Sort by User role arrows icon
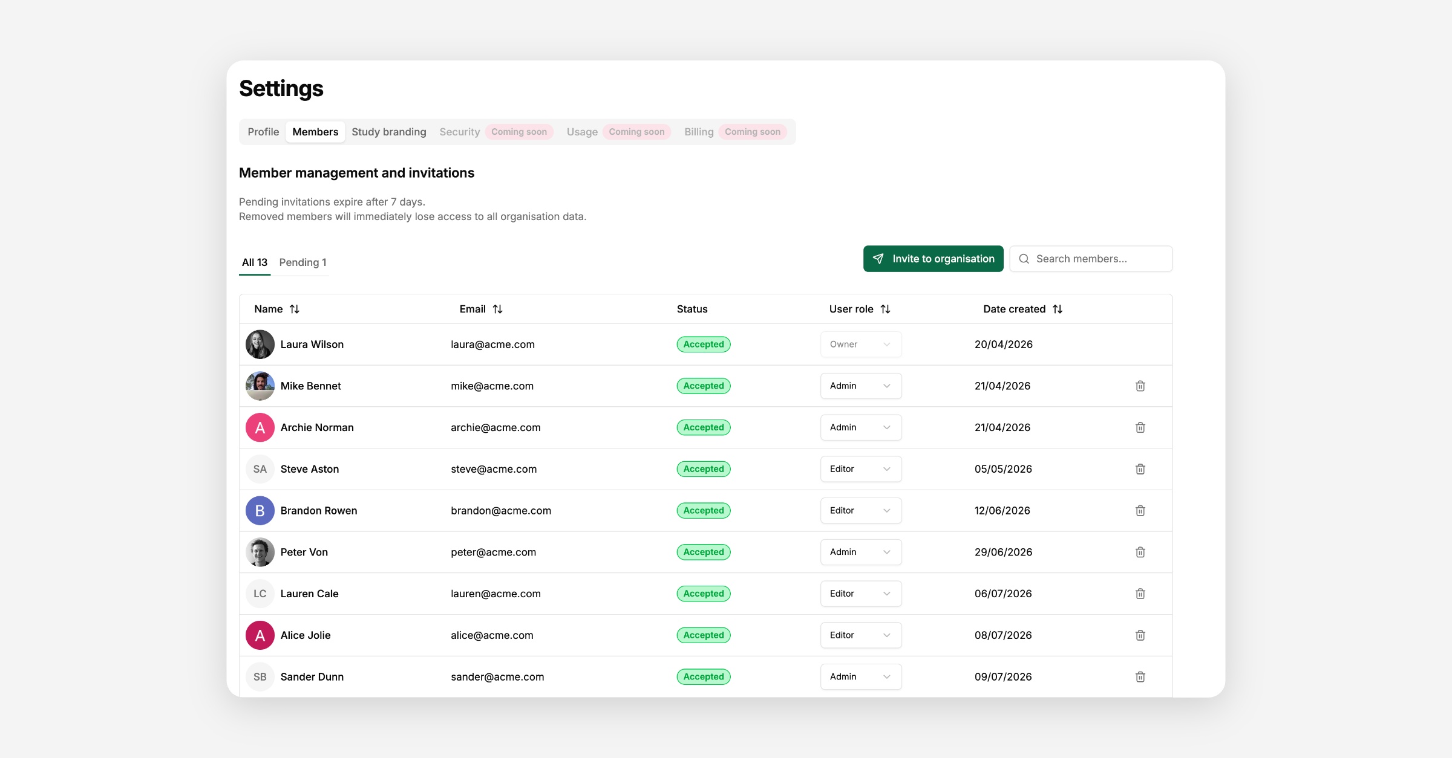The image size is (1452, 758). click(x=885, y=309)
